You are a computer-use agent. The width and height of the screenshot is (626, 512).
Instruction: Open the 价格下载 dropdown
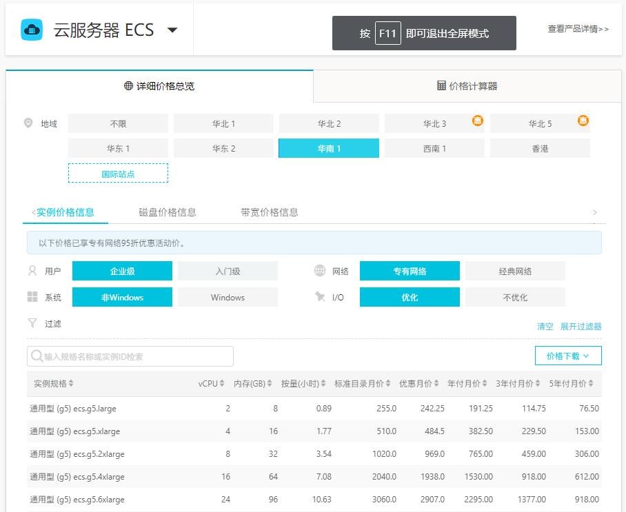568,356
